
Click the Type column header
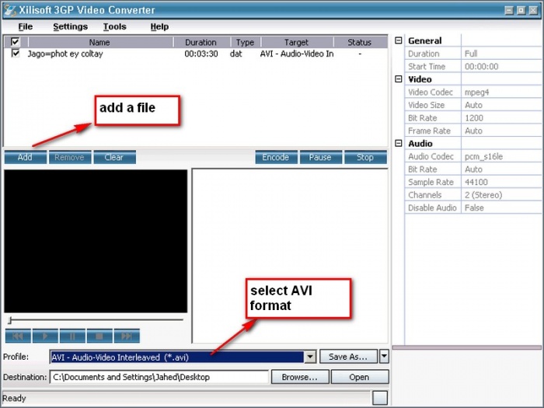tap(246, 42)
